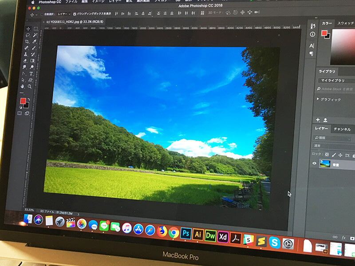Select the Crop tool
The image size is (355, 266).
(x=27, y=41)
